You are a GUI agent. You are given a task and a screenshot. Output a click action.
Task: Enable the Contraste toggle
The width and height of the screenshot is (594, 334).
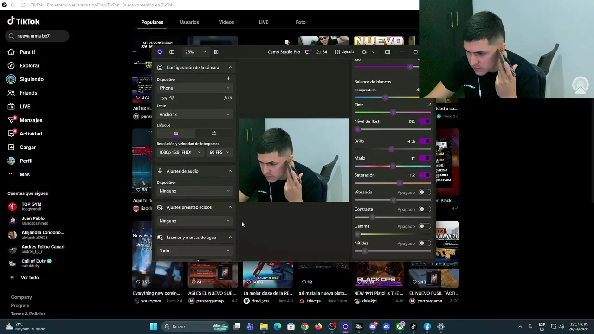click(x=425, y=209)
